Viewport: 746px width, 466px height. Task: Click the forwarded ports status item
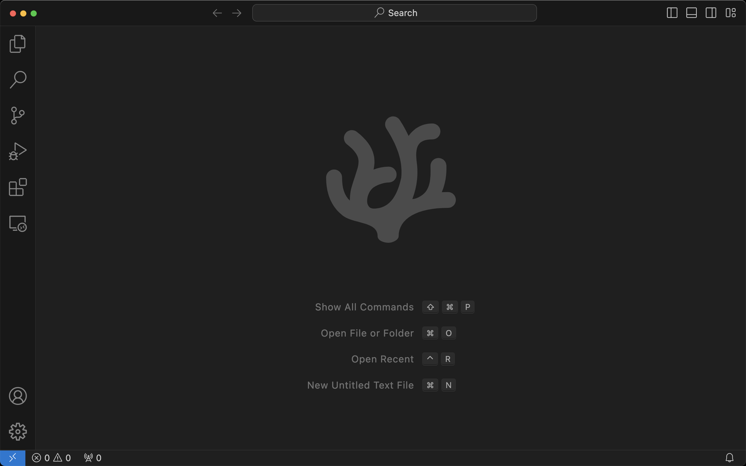click(93, 458)
